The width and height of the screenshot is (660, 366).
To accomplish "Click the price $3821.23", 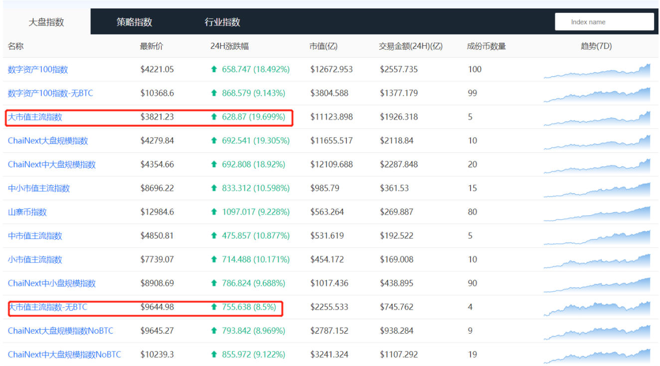I will 157,117.
